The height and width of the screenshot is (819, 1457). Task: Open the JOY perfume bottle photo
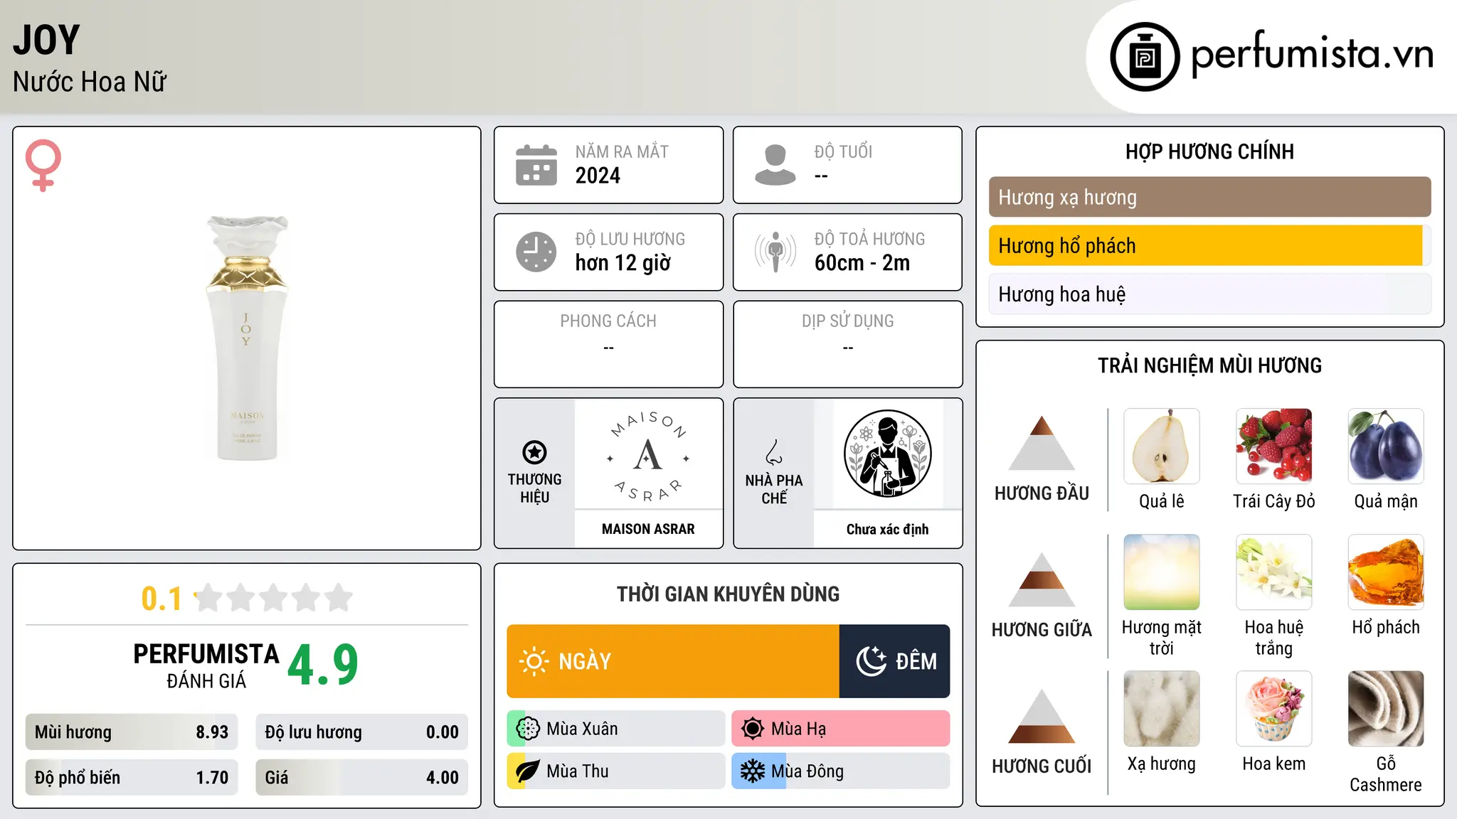coord(247,338)
